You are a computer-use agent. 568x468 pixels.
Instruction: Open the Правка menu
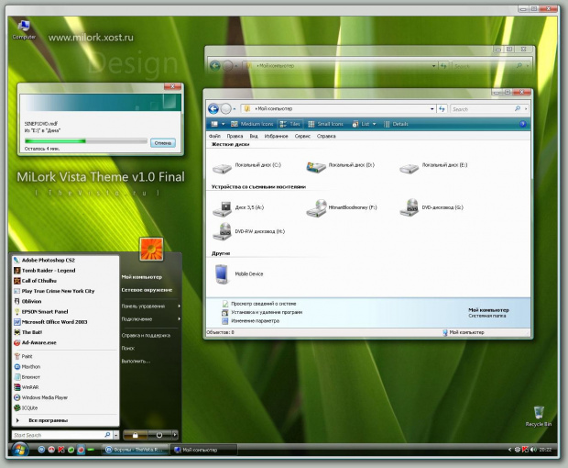click(235, 136)
